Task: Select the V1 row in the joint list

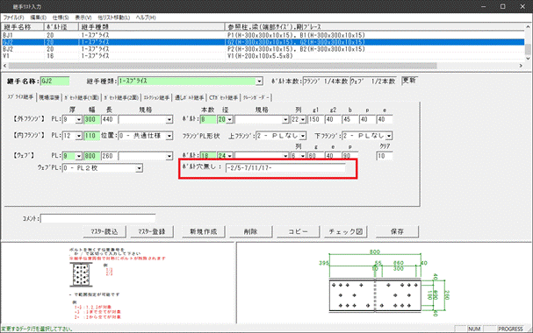Action: click(263, 56)
